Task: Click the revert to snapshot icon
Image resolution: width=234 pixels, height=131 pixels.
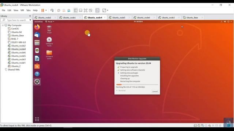Action: [64, 11]
